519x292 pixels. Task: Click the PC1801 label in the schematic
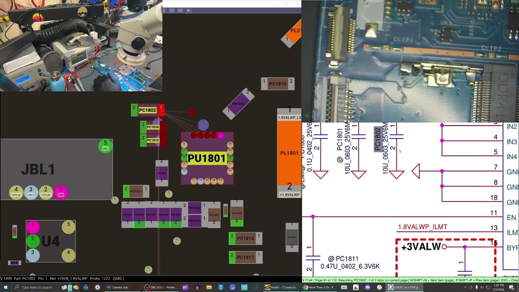340,140
